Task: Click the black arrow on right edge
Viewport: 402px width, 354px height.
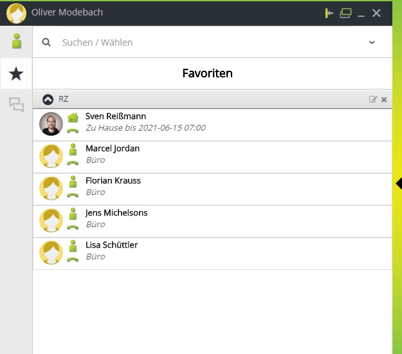Action: [x=398, y=183]
